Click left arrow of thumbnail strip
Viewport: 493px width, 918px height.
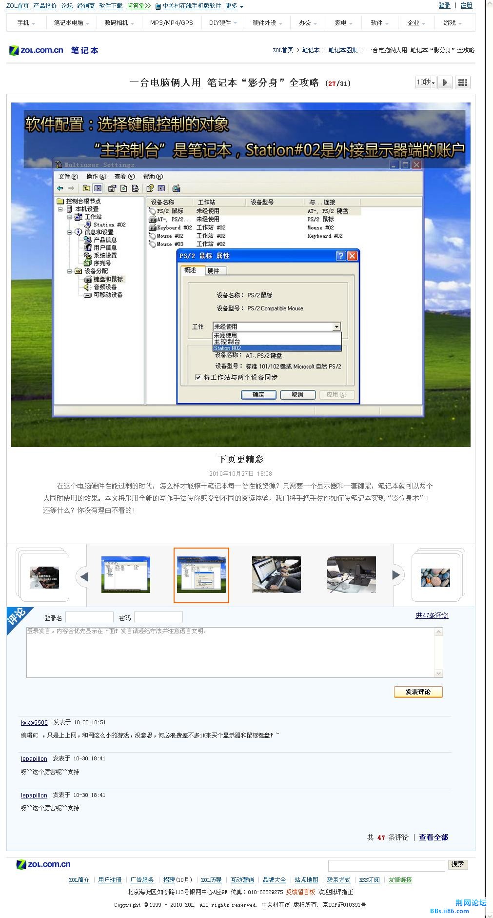click(x=83, y=576)
